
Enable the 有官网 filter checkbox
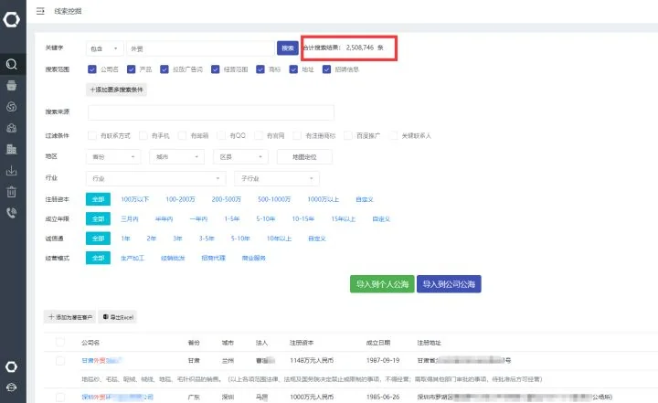(x=259, y=135)
